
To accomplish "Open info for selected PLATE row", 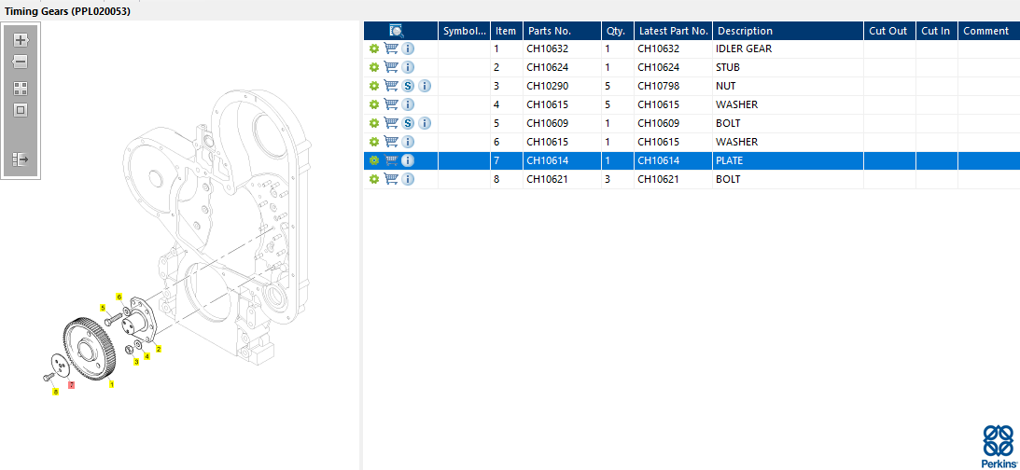I will [408, 160].
